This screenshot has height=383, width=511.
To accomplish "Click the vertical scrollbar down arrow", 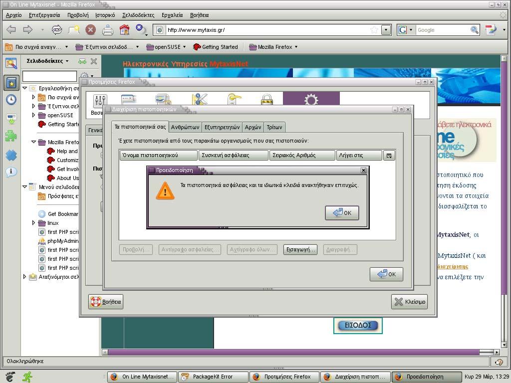I will pos(504,345).
